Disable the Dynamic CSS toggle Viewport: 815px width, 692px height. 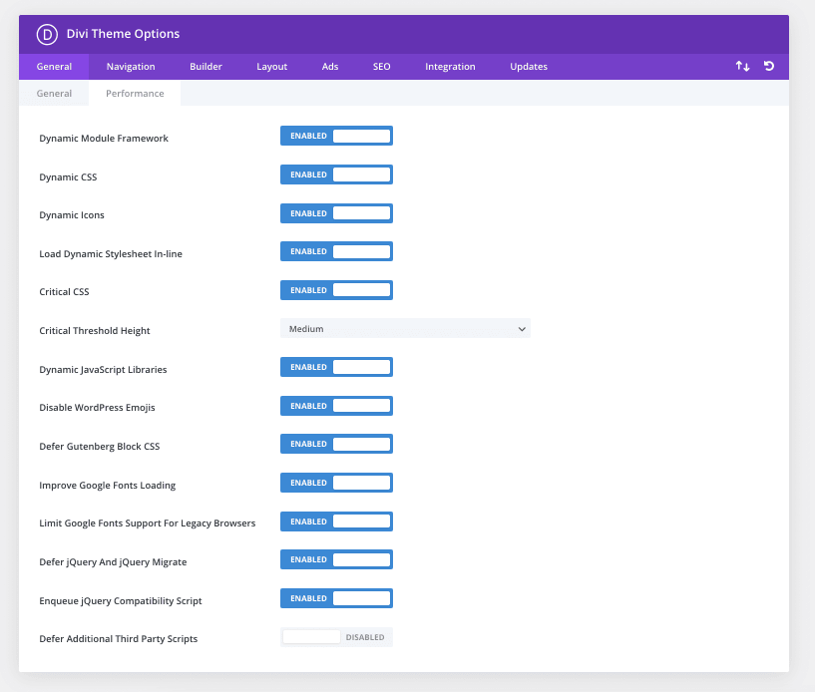336,174
